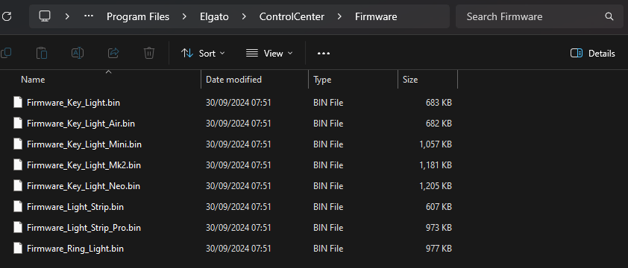Click the Copy toolbar icon
Screen dimensions: 628x268
[x=6, y=53]
